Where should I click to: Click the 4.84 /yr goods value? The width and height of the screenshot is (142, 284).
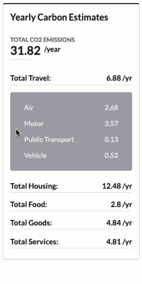coord(119,223)
